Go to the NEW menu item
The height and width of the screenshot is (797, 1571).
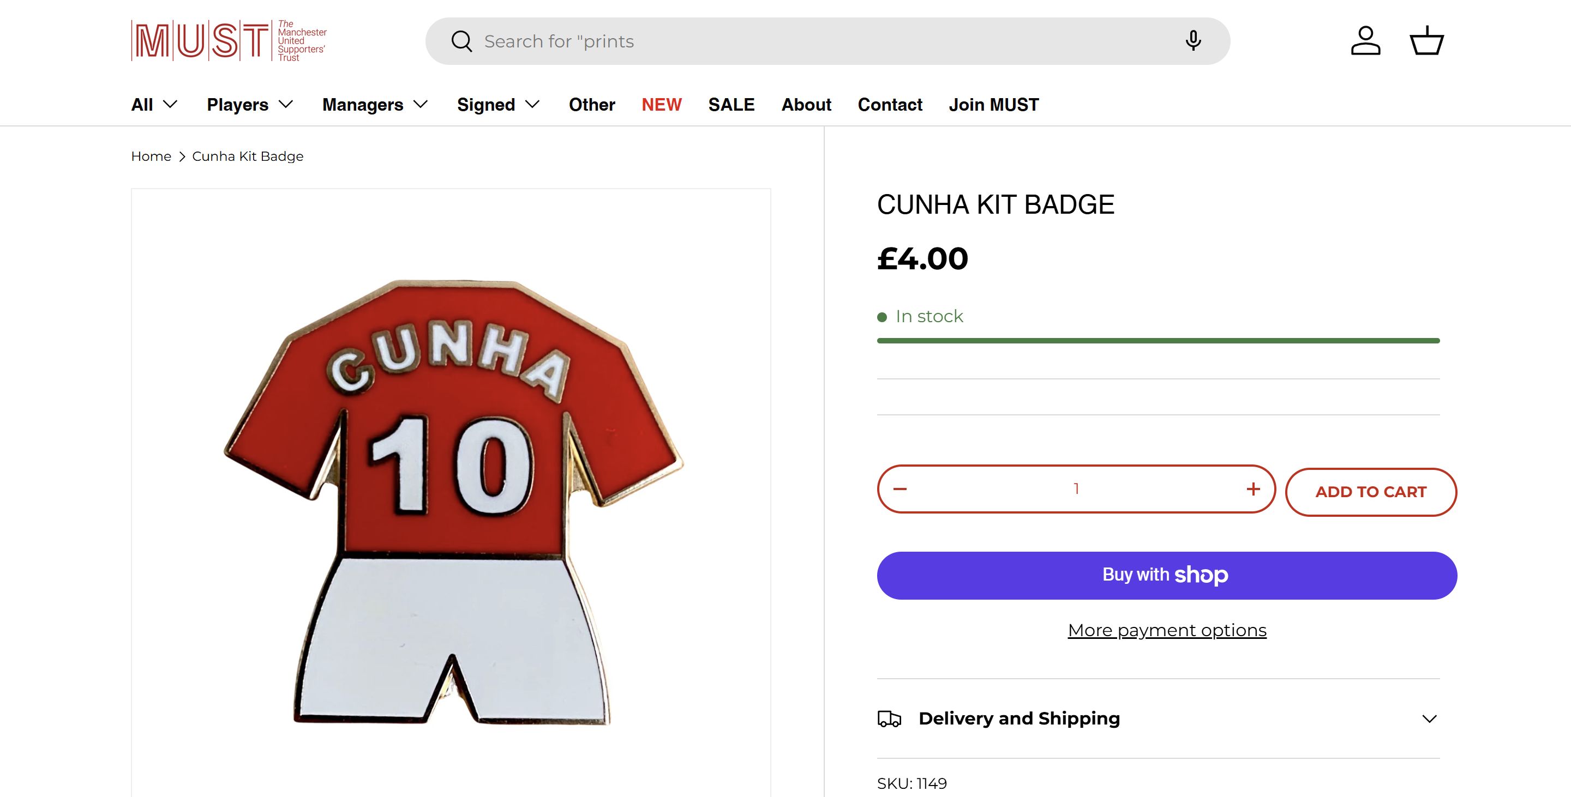coord(661,105)
